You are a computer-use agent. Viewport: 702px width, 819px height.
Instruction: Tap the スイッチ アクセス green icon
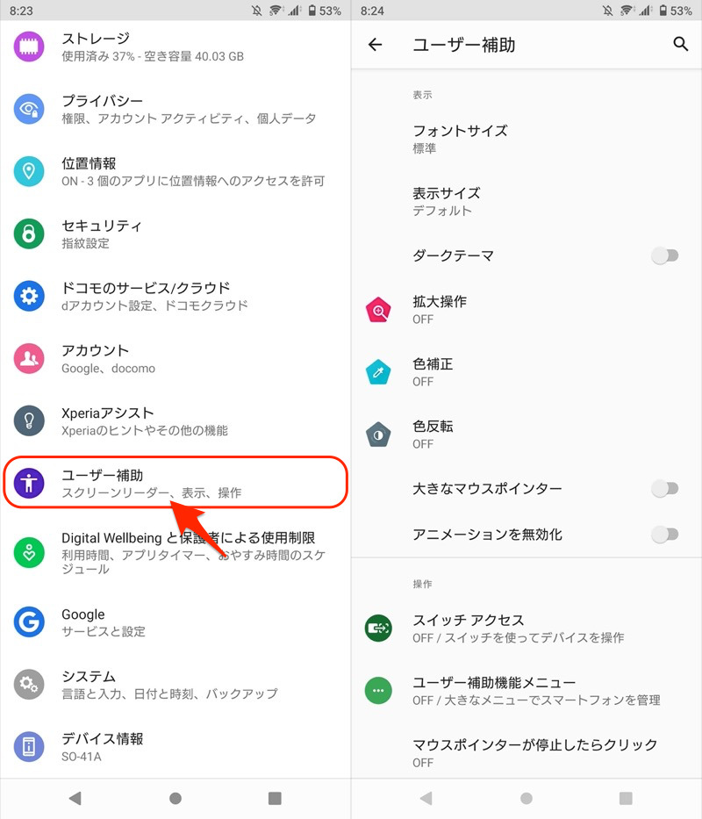coord(378,628)
